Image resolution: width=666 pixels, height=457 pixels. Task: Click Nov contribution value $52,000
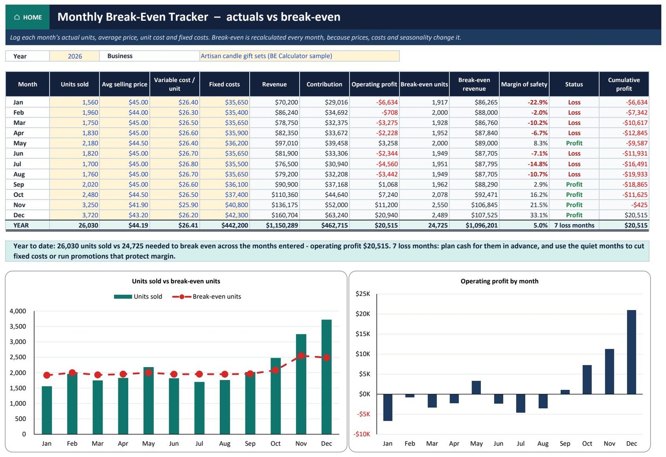click(x=324, y=205)
